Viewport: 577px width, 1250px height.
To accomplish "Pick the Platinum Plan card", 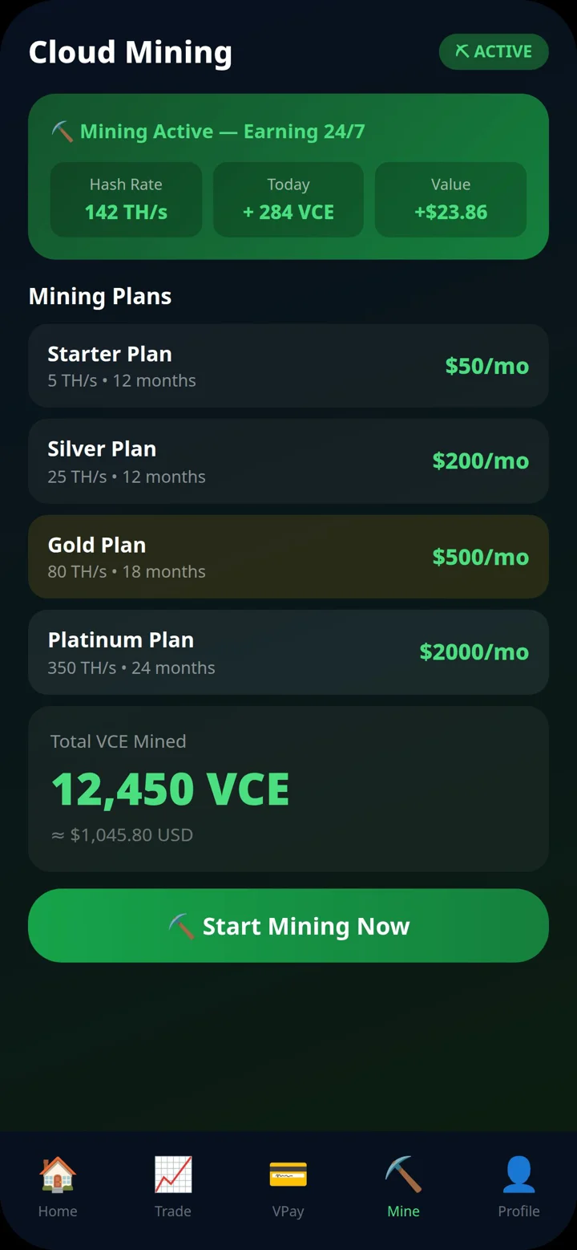I will (288, 652).
